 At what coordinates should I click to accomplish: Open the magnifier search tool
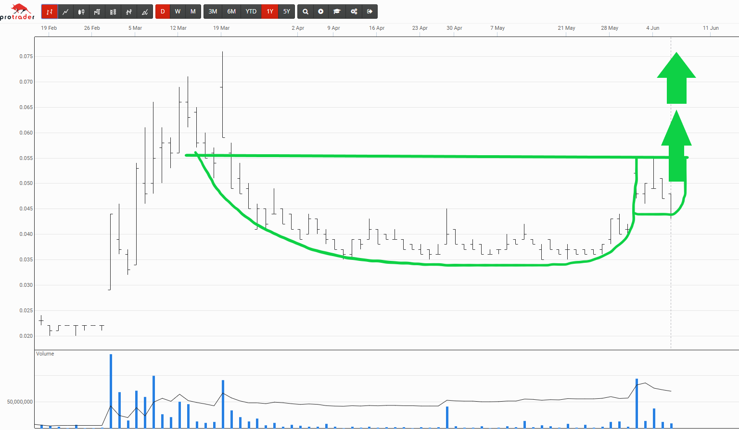[306, 12]
